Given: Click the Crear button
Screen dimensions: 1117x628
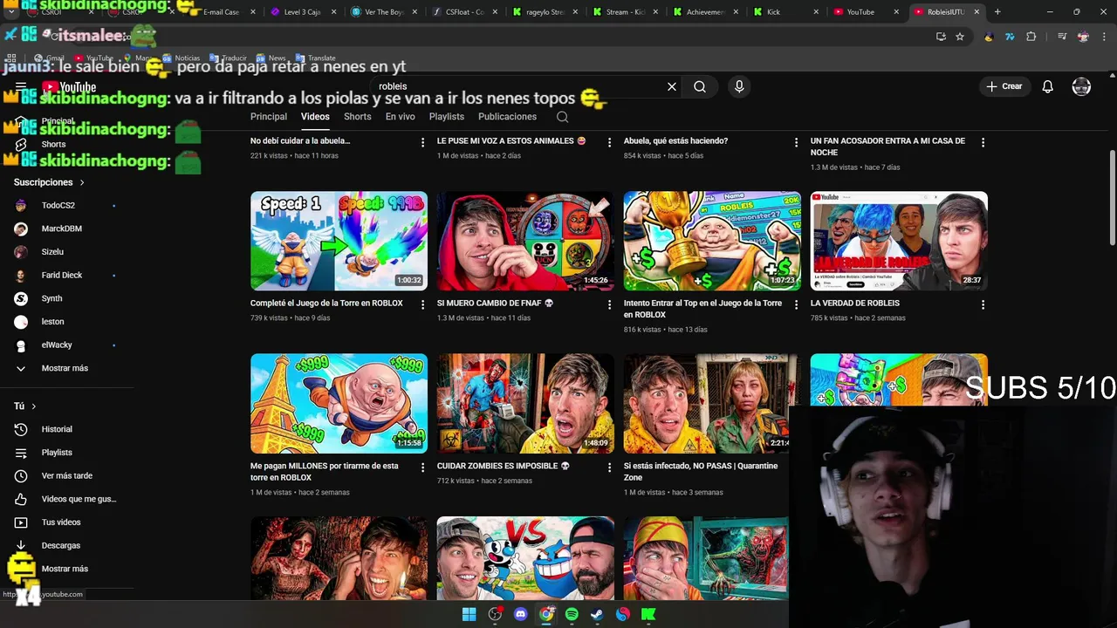Looking at the screenshot, I should [1004, 86].
